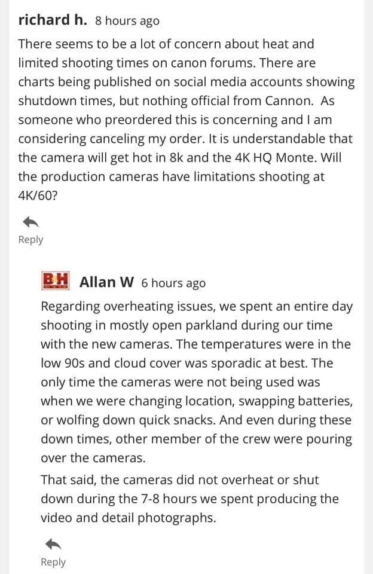
Task: Click the 'video and detail photographs.' line
Action: (129, 518)
